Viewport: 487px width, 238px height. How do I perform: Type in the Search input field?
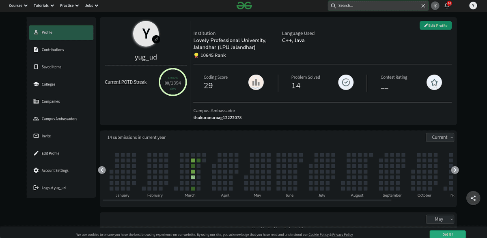click(377, 6)
